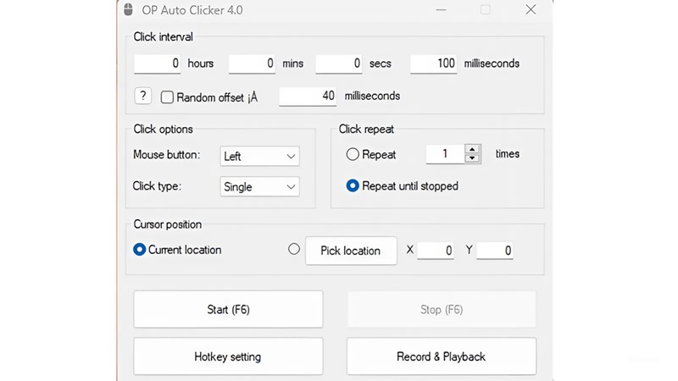Decrease repeat times with down arrow
Screen dimensions: 678x381
473,158
